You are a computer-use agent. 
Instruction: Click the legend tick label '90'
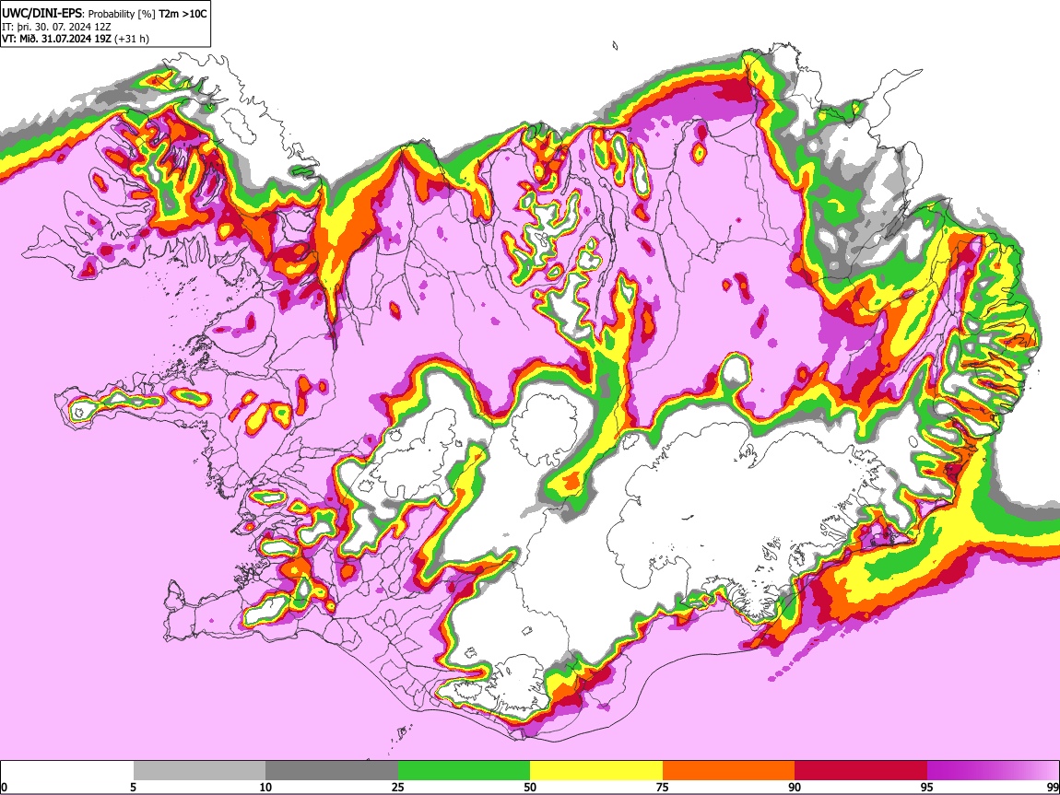(795, 787)
